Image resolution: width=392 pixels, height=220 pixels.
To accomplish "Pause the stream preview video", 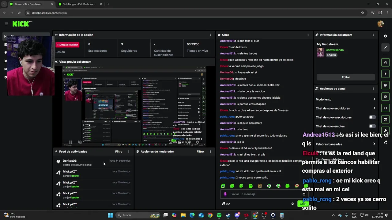I will pyautogui.click(x=71, y=142).
